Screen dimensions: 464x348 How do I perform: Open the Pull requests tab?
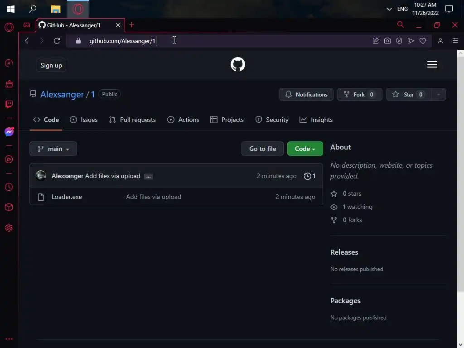click(x=132, y=120)
